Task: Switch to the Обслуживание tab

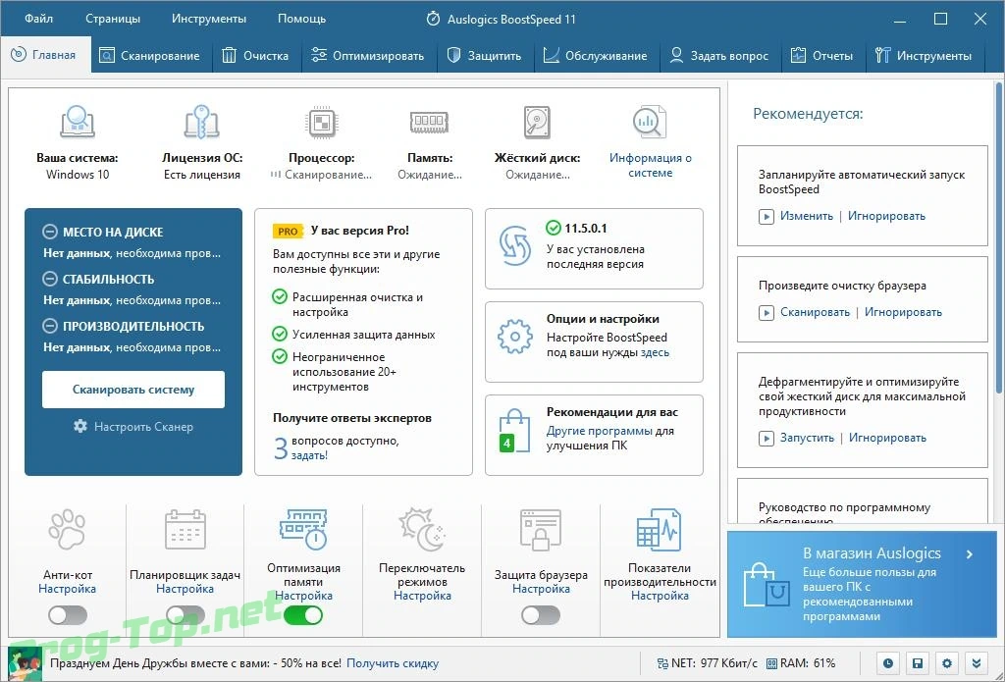Action: [596, 56]
